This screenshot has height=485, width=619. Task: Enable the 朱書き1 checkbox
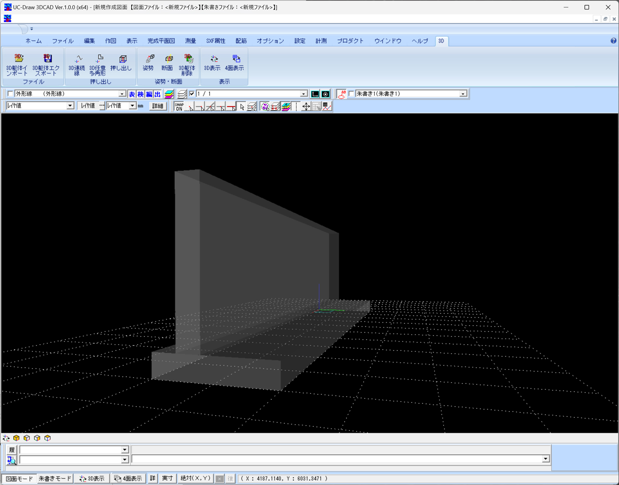351,94
